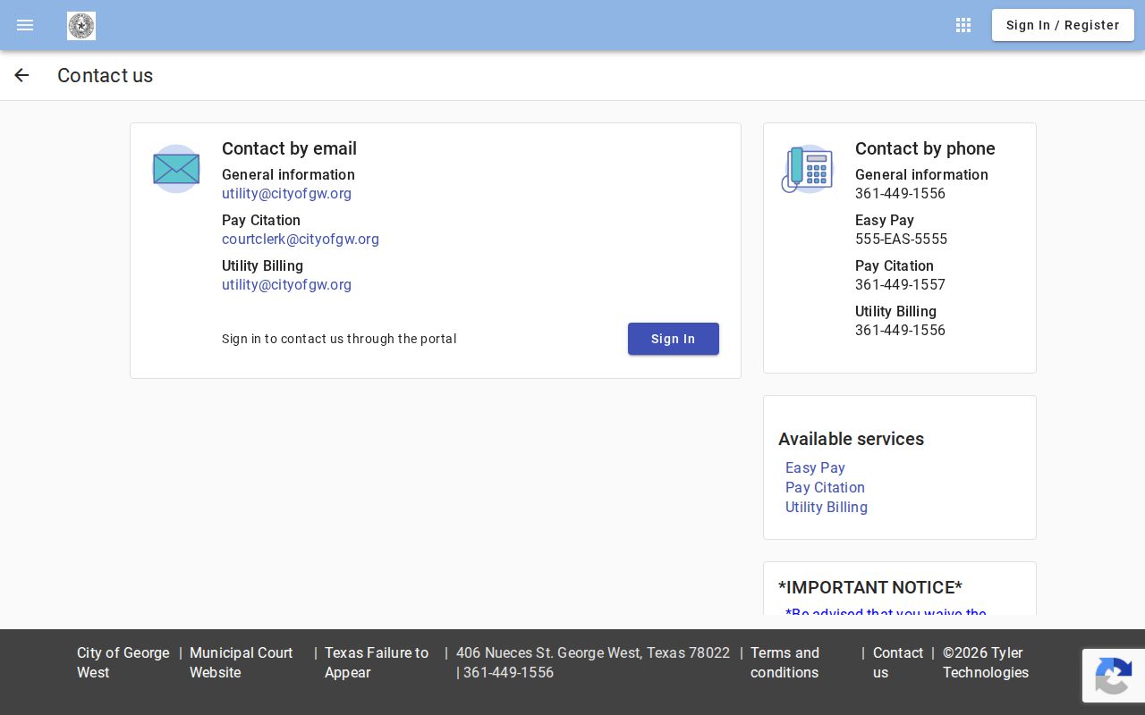
Task: Email General information at utility@cityofgw.org
Action: pyautogui.click(x=286, y=193)
